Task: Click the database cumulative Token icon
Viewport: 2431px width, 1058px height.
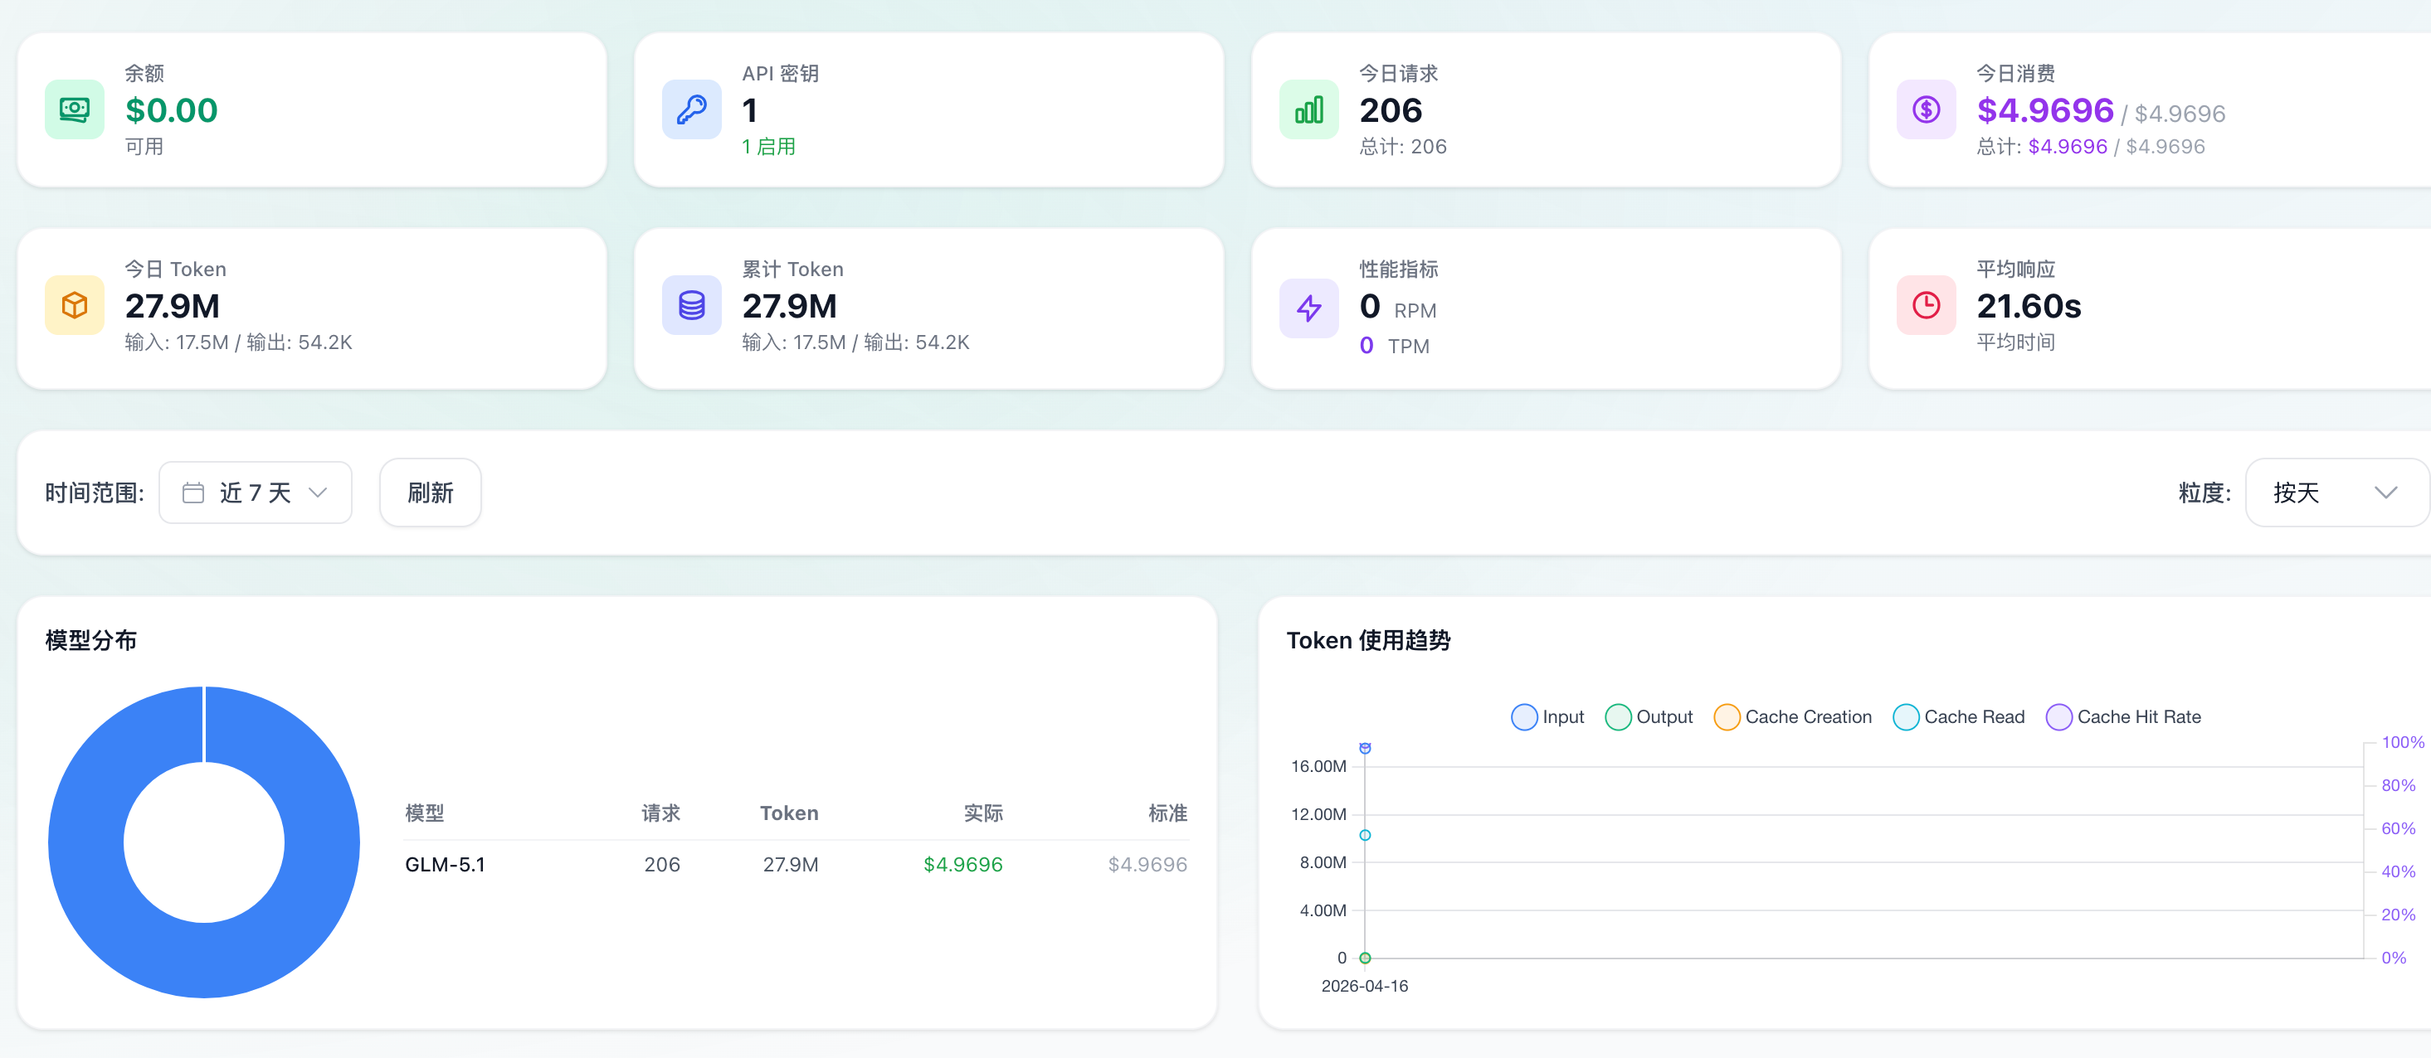Action: (692, 305)
